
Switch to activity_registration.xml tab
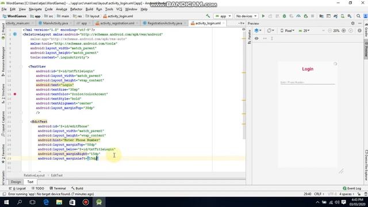pyautogui.click(x=117, y=23)
